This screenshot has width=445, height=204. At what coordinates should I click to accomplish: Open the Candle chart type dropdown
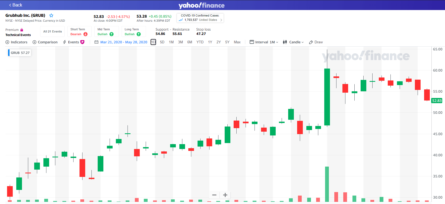pos(293,42)
